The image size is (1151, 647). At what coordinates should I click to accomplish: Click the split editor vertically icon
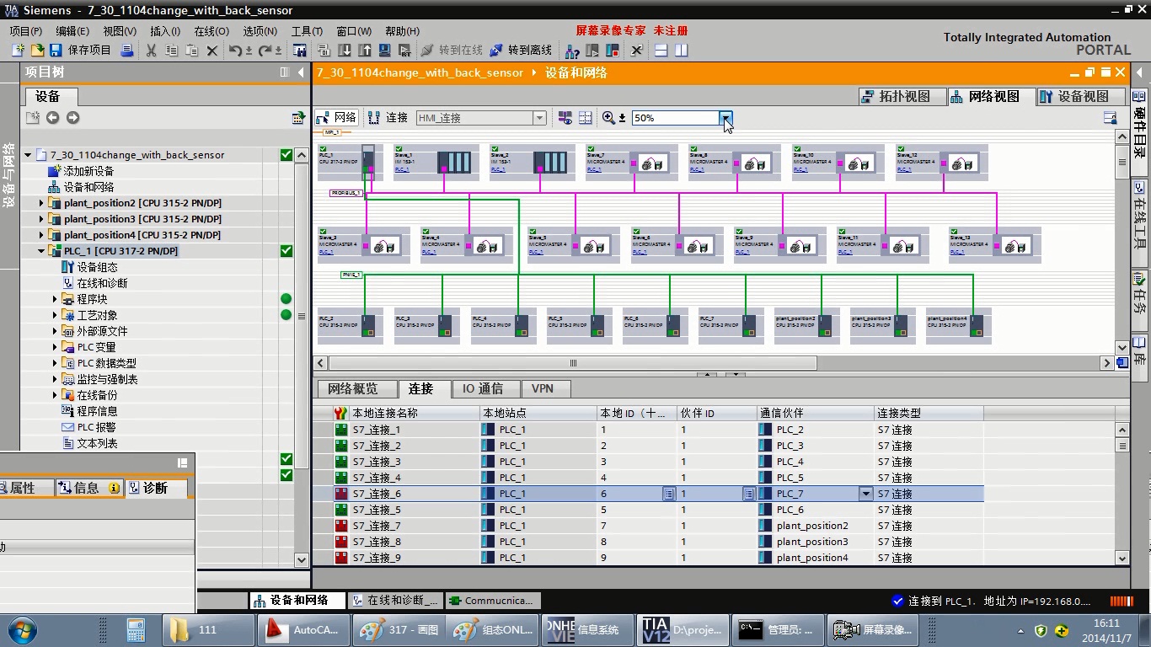(x=681, y=51)
